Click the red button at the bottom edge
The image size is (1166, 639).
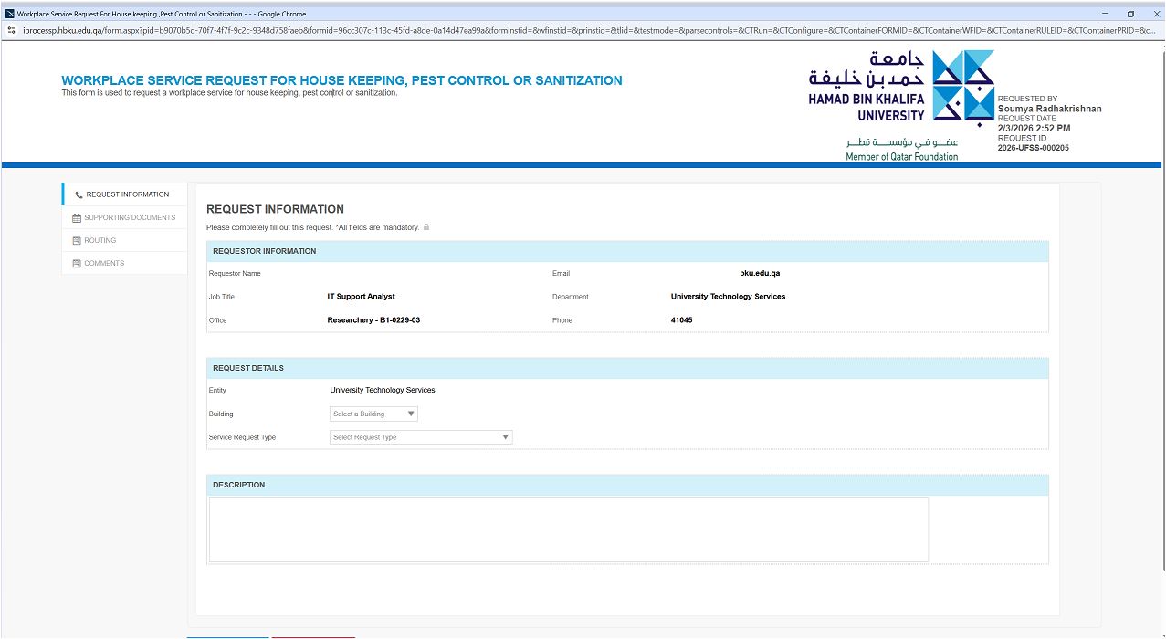pos(313,636)
